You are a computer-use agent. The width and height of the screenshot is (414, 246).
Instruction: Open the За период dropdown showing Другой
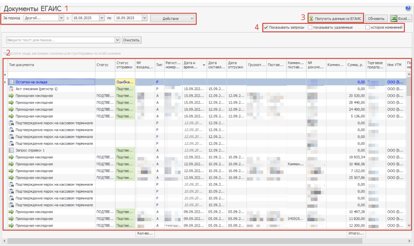tap(61, 18)
